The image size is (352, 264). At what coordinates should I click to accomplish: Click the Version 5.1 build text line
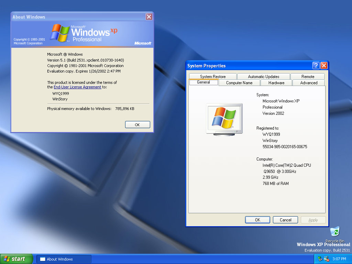86,60
